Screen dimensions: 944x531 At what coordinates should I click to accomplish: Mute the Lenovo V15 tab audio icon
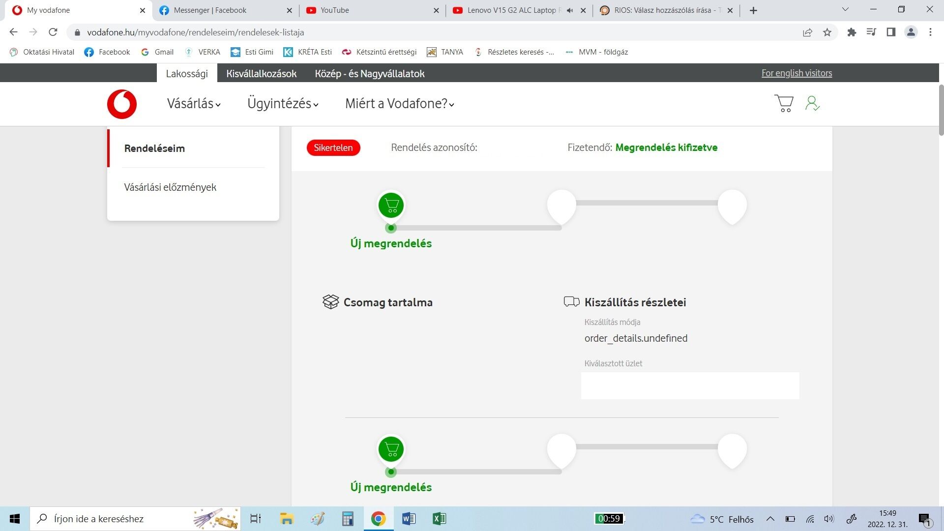tap(570, 10)
